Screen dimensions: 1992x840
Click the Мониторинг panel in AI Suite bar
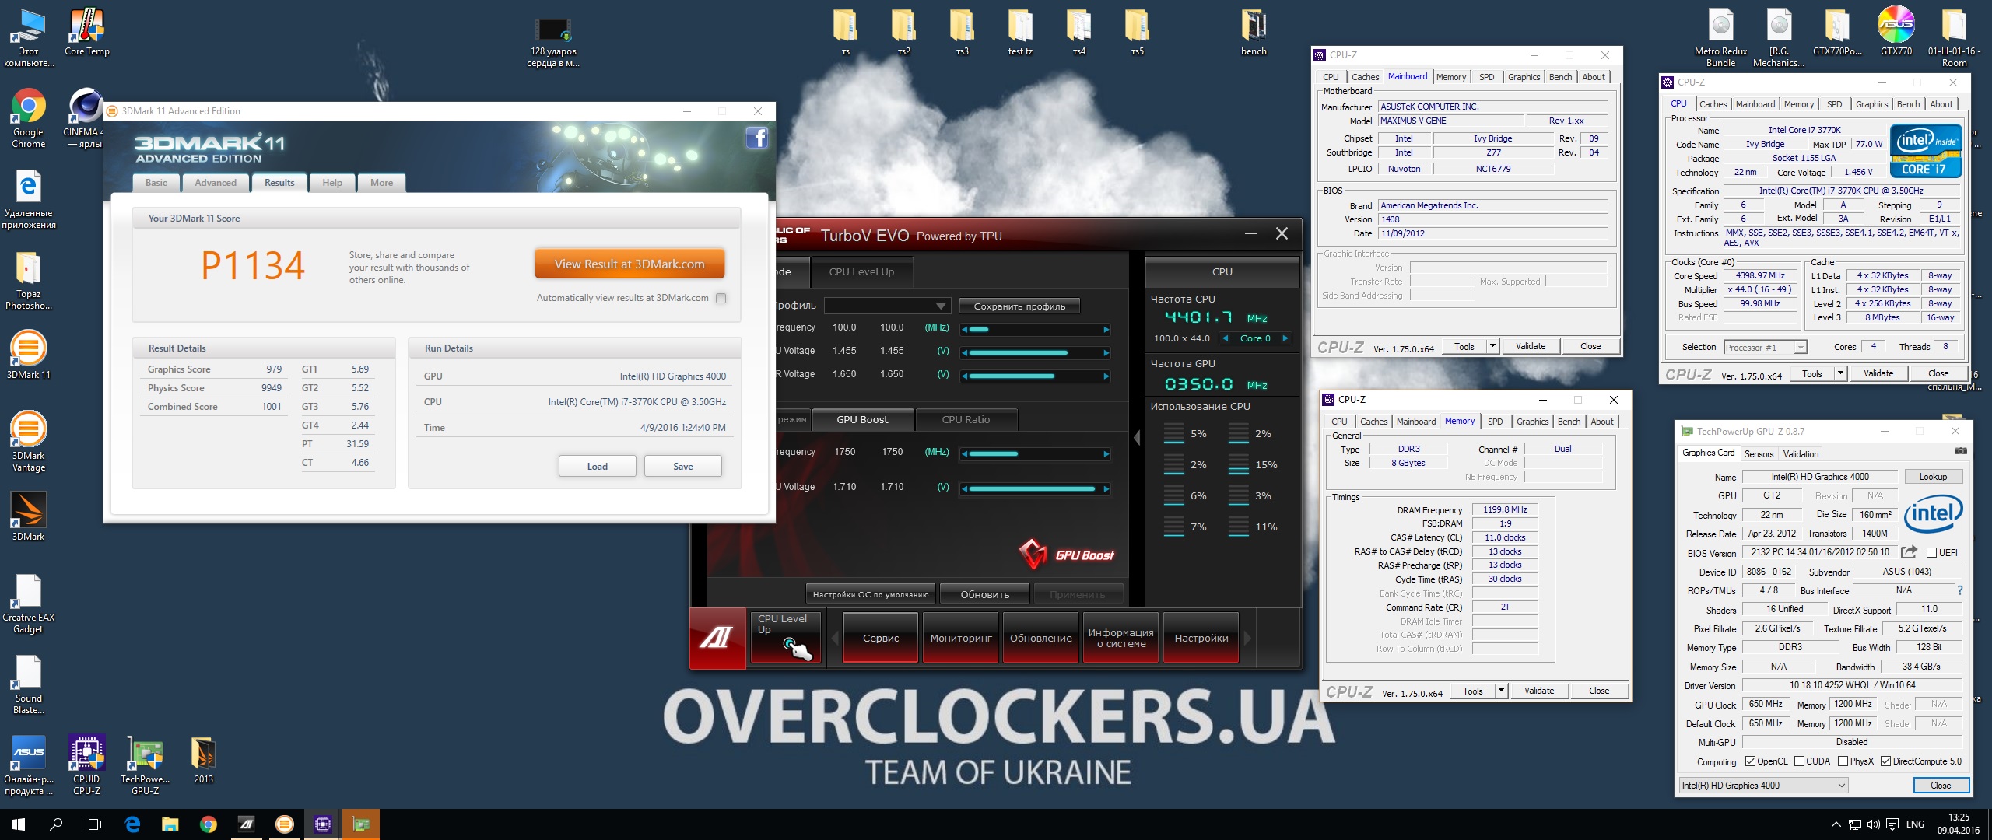pos(961,639)
